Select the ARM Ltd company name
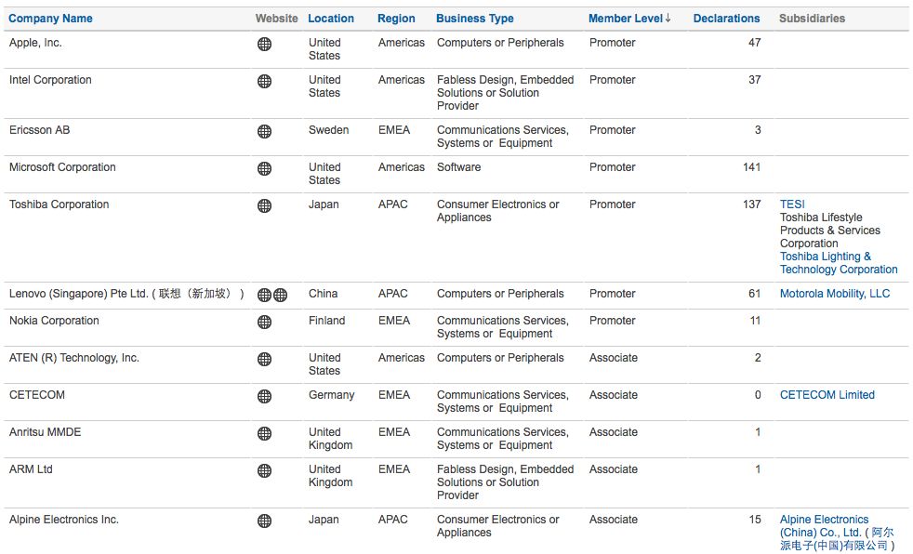Image resolution: width=913 pixels, height=554 pixels. tap(31, 469)
